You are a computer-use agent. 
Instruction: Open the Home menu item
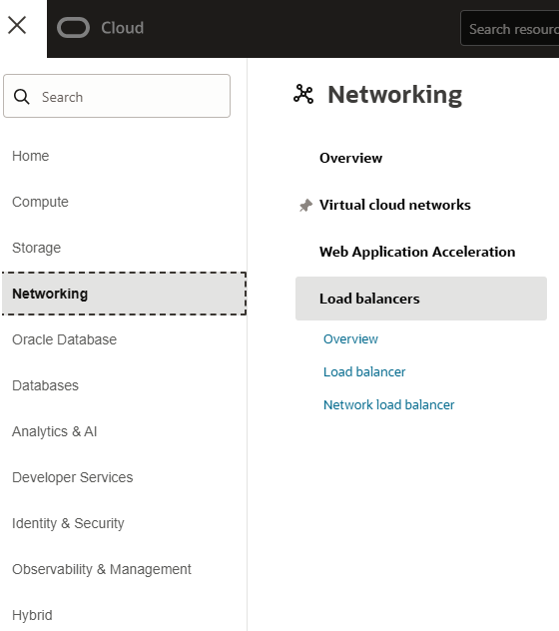(31, 156)
